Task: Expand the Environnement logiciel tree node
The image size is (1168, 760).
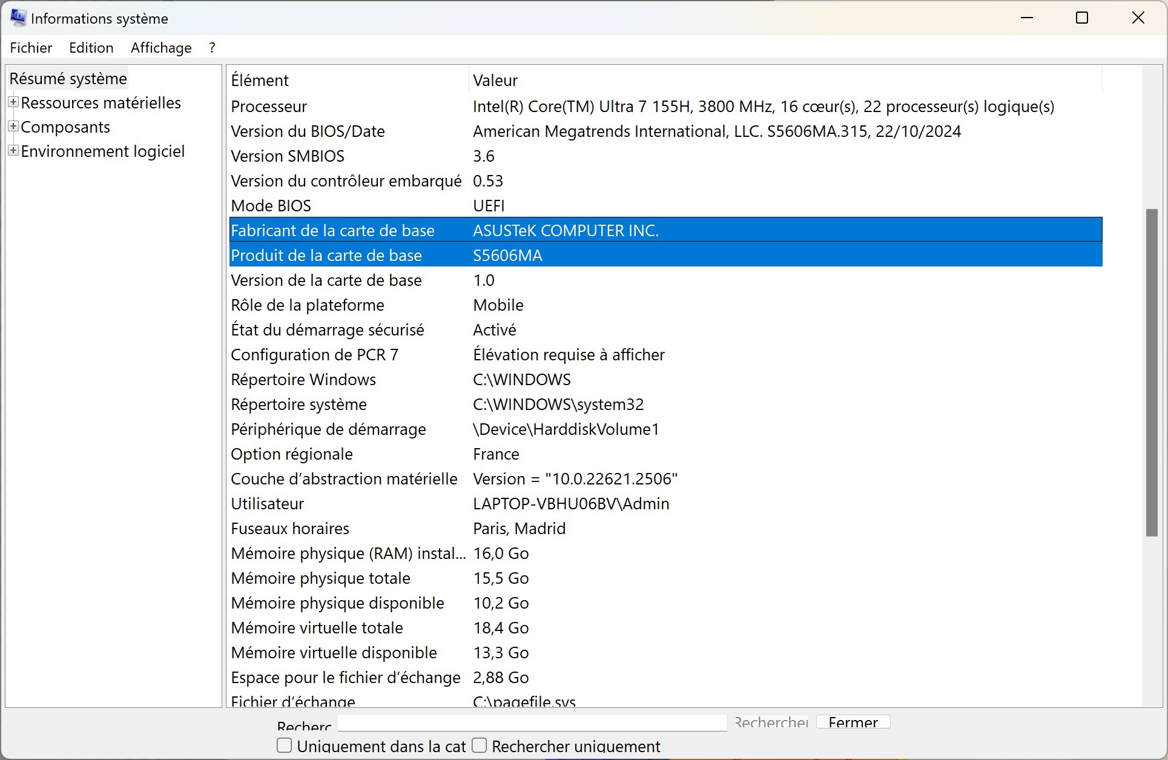Action: [x=13, y=151]
